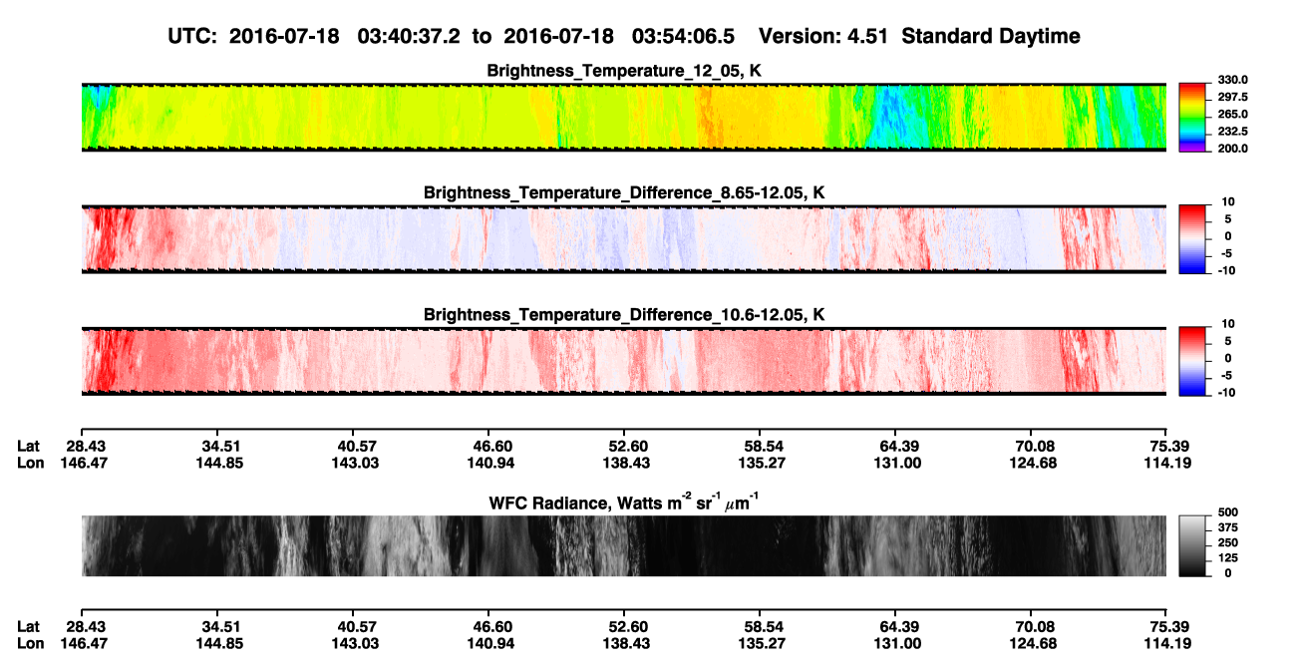Screen dimensions: 1296x665
Task: Click latitude 34.51 below the 10.6-12.05 panel
Action: click(x=221, y=446)
